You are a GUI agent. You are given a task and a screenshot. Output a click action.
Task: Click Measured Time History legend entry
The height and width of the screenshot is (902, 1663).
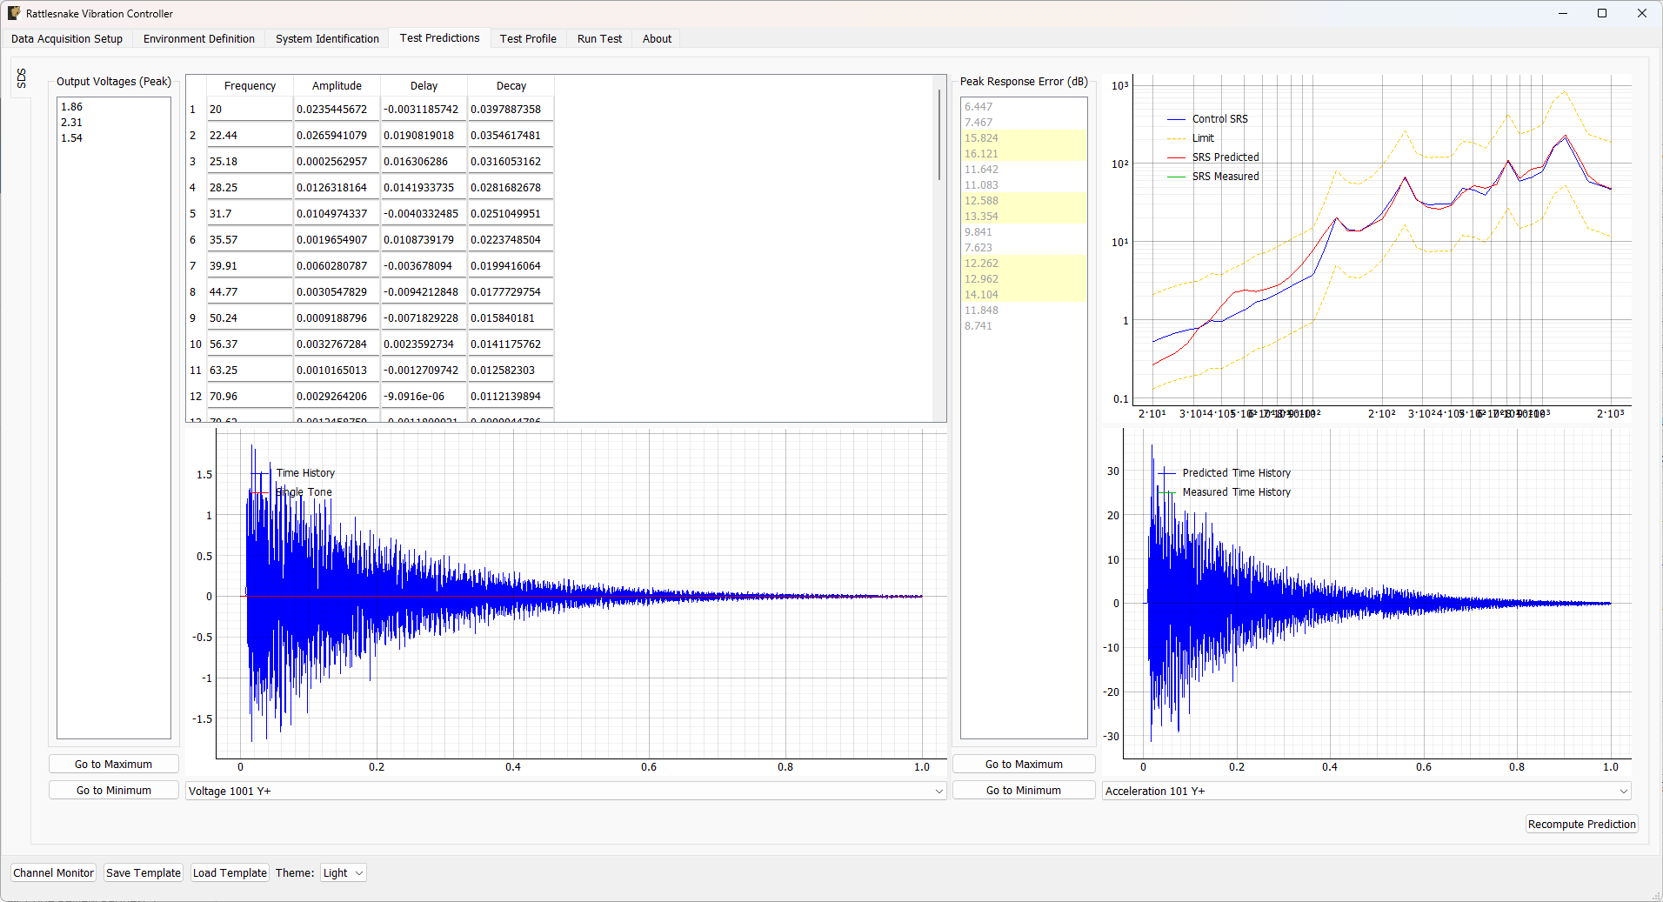[x=1225, y=491]
